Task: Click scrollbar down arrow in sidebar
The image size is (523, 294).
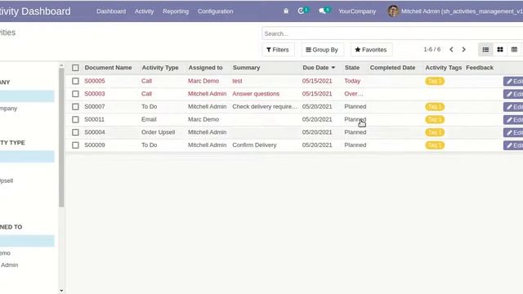Action: [x=61, y=291]
